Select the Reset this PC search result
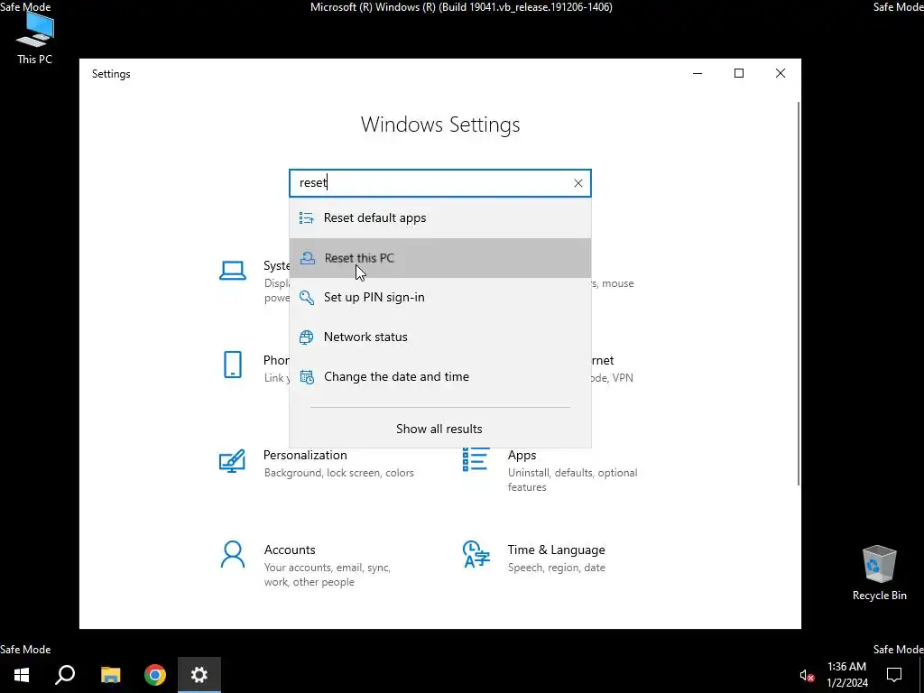The width and height of the screenshot is (924, 693). tap(439, 258)
